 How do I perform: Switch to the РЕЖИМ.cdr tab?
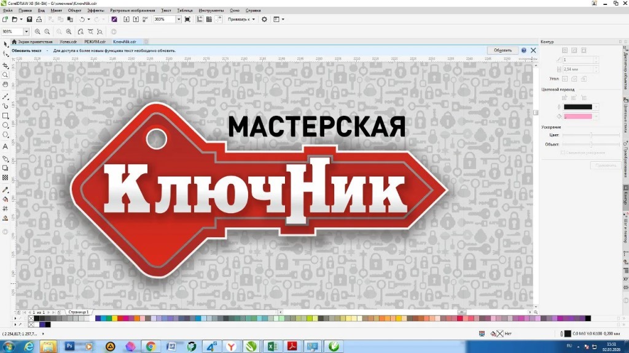(95, 42)
